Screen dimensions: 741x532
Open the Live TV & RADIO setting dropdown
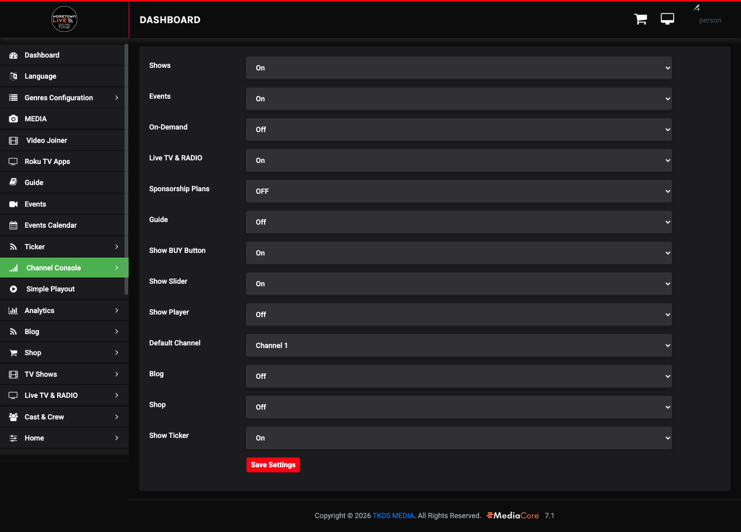(x=459, y=160)
